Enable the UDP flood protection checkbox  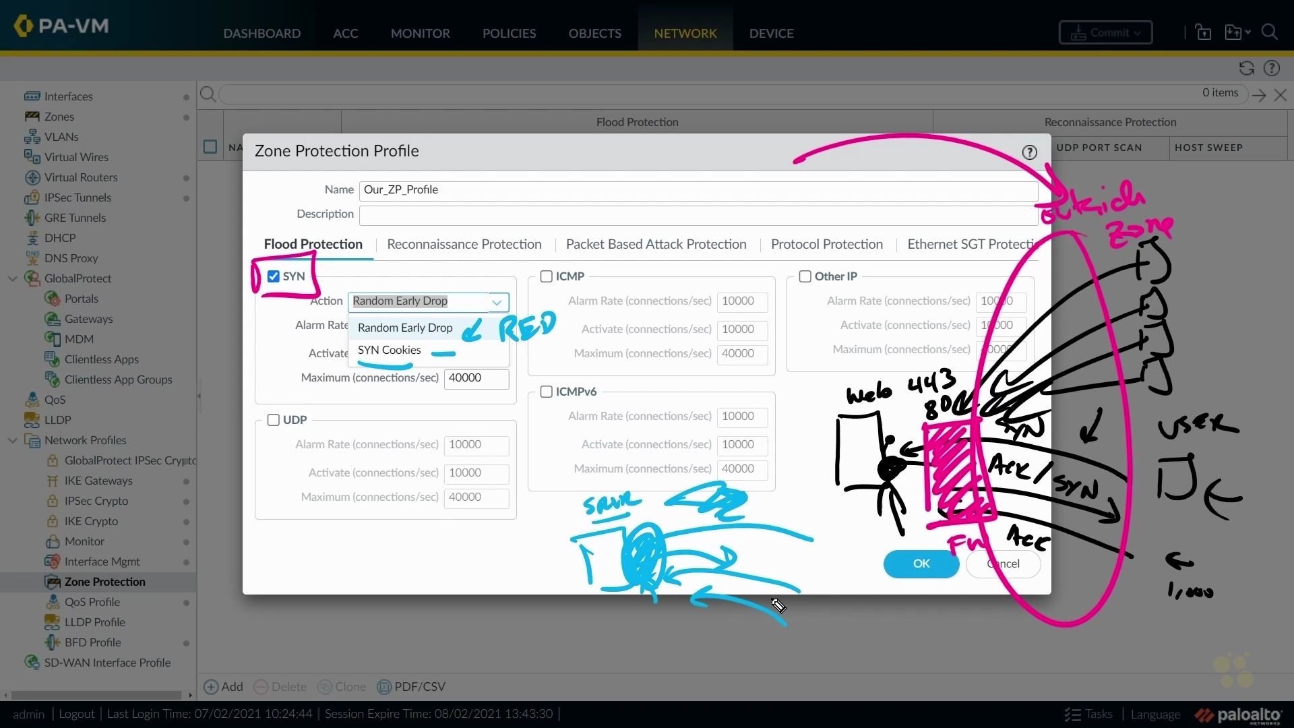[x=274, y=420]
